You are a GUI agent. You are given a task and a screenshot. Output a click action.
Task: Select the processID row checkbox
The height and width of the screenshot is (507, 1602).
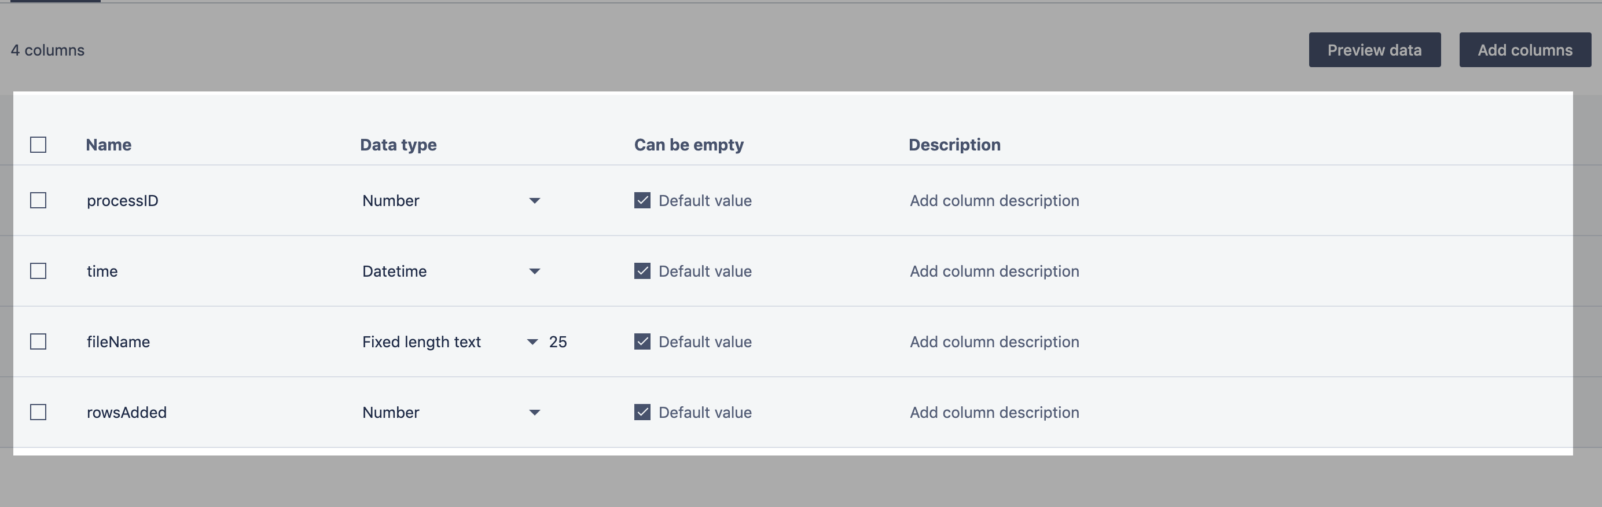click(x=39, y=200)
